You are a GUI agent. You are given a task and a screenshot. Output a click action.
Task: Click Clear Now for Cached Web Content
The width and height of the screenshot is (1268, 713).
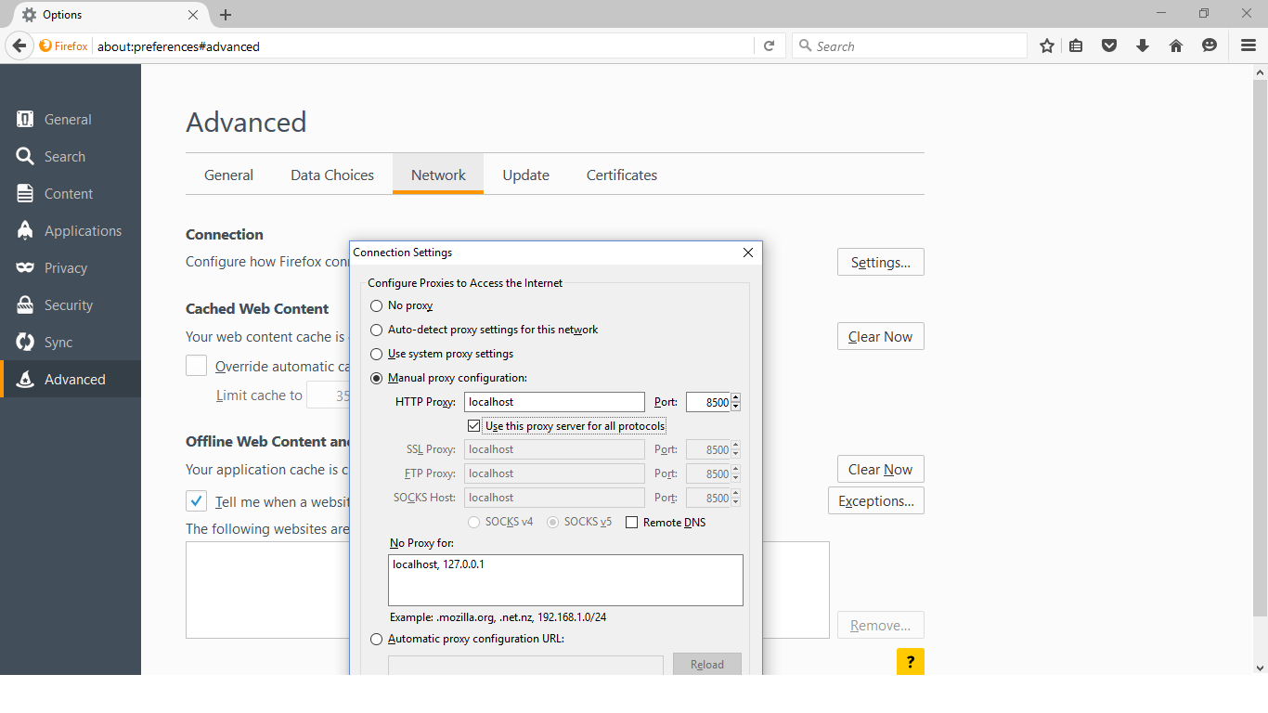click(x=881, y=337)
